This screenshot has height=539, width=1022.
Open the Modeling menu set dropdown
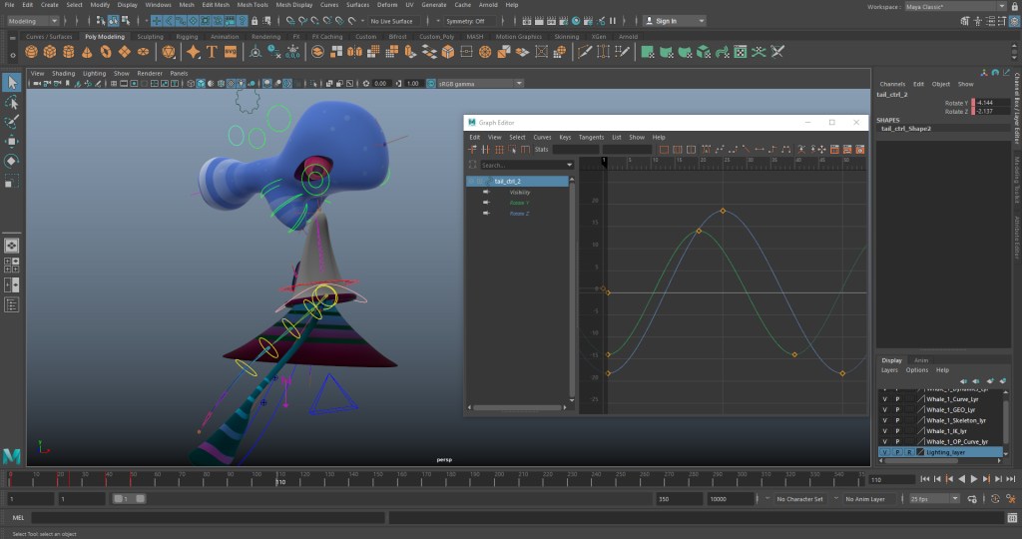coord(33,20)
